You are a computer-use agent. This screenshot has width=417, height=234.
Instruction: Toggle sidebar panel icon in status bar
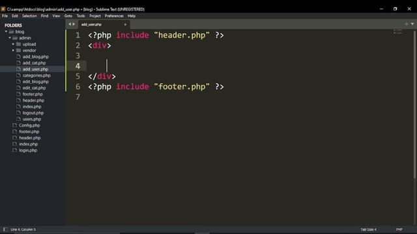tap(5, 229)
